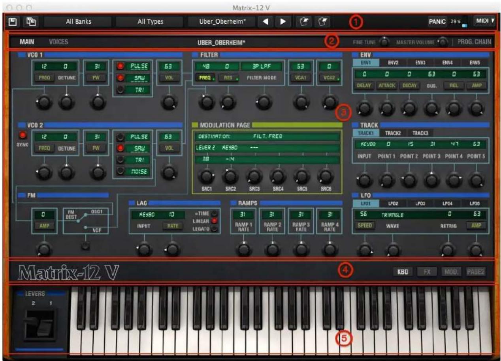
Task: Open the 3P LPF filter mode display
Action: pyautogui.click(x=262, y=67)
